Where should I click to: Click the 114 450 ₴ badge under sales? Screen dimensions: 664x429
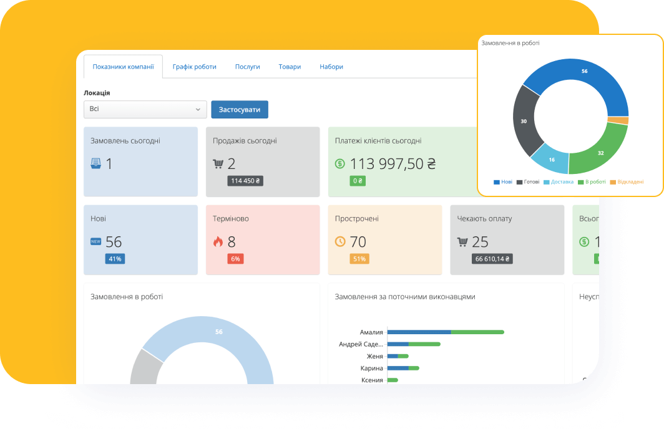[x=245, y=181]
